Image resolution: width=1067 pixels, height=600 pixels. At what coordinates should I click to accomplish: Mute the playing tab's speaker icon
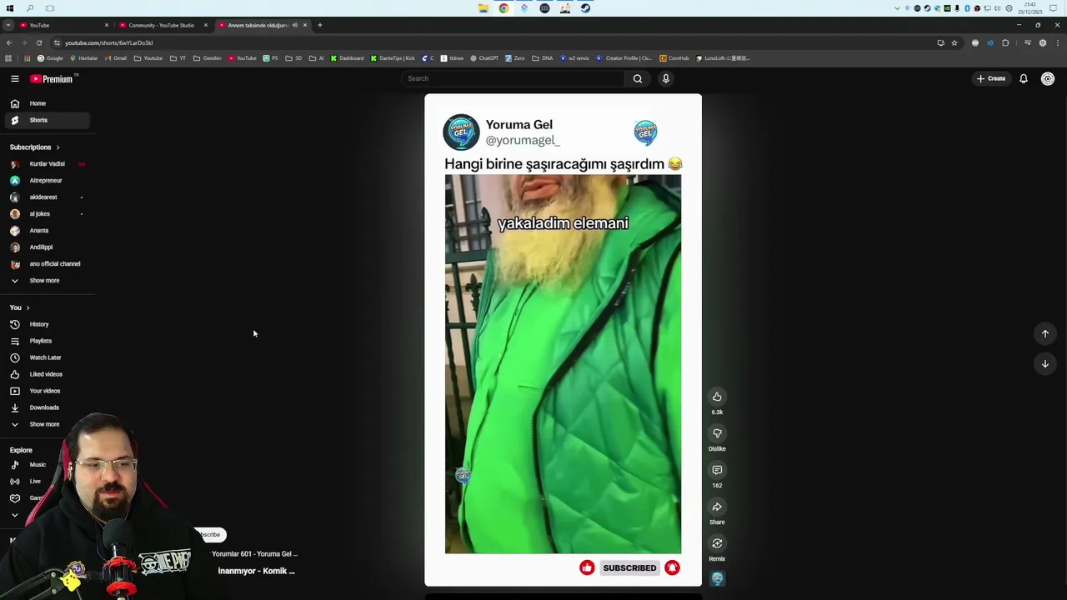click(294, 25)
